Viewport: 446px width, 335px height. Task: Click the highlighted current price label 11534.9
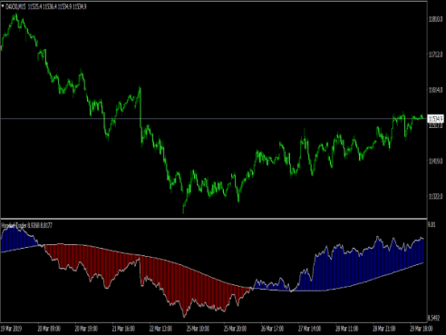435,119
